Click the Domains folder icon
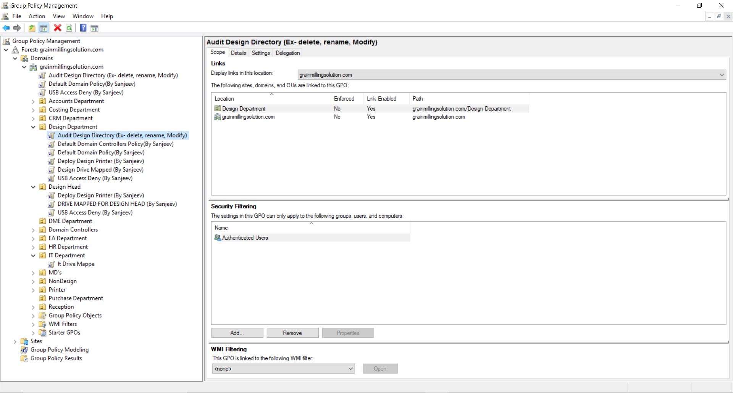 click(25, 58)
